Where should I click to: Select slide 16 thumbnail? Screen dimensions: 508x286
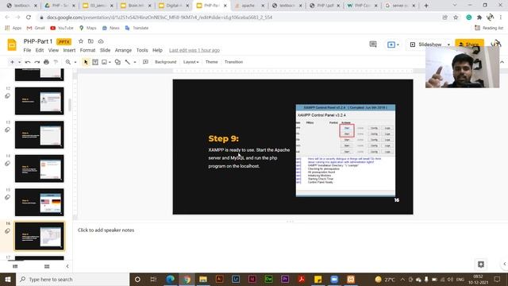click(39, 236)
